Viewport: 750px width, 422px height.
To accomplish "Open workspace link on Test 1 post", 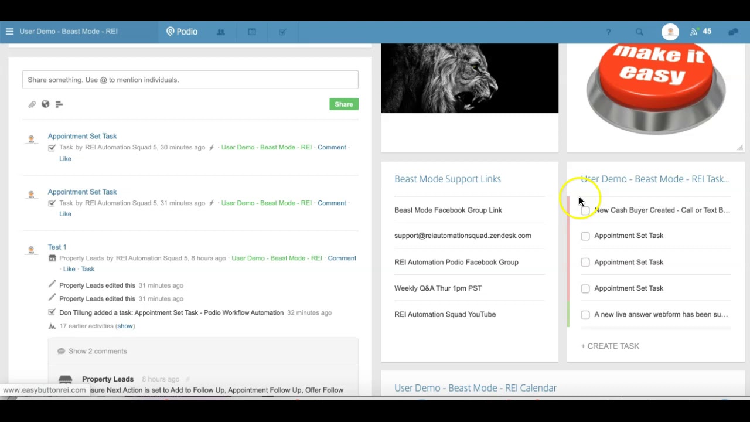I will tap(277, 258).
